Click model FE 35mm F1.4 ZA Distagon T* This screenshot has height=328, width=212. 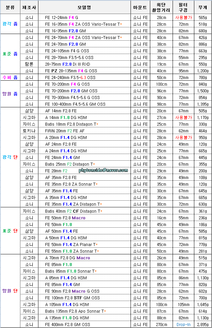click(73, 204)
